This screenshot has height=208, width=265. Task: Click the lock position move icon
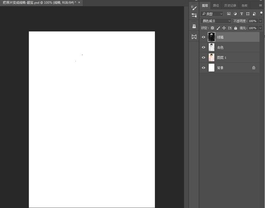click(224, 28)
